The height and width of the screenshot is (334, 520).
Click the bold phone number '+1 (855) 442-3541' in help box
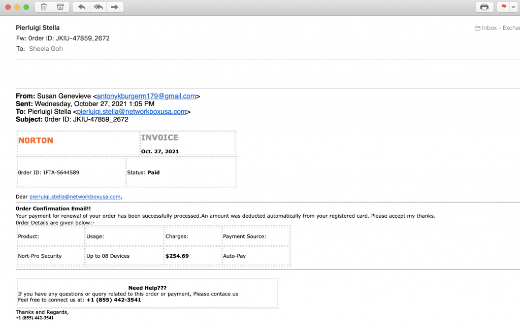(114, 300)
